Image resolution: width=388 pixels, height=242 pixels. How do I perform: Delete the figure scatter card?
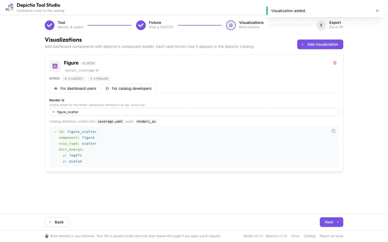click(335, 63)
